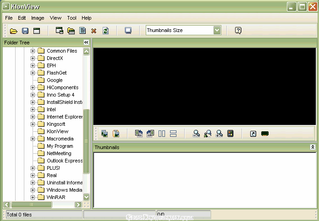Select the Inno Setup 4 folder
The image size is (319, 221).
tap(60, 95)
